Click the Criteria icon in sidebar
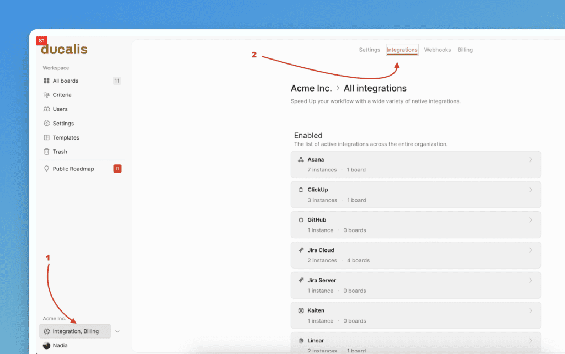 tap(46, 95)
